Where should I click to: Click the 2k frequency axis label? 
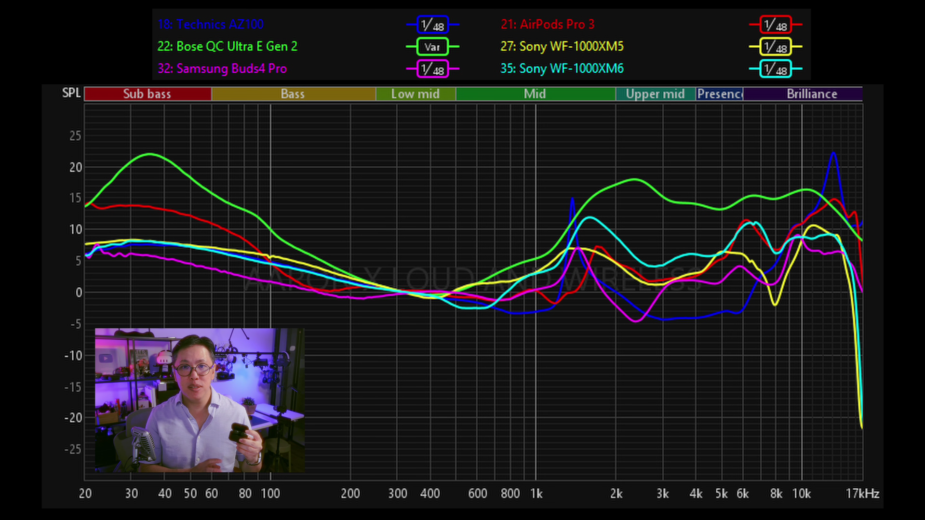point(616,493)
